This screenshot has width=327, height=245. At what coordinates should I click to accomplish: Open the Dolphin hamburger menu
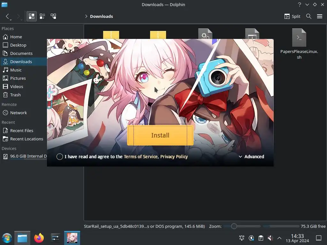(x=320, y=16)
